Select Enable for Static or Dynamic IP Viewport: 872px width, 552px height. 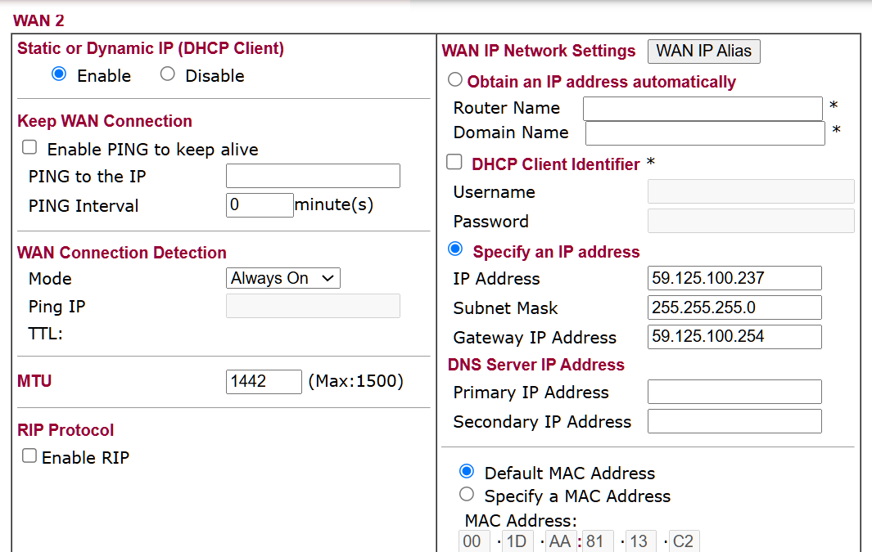[58, 74]
